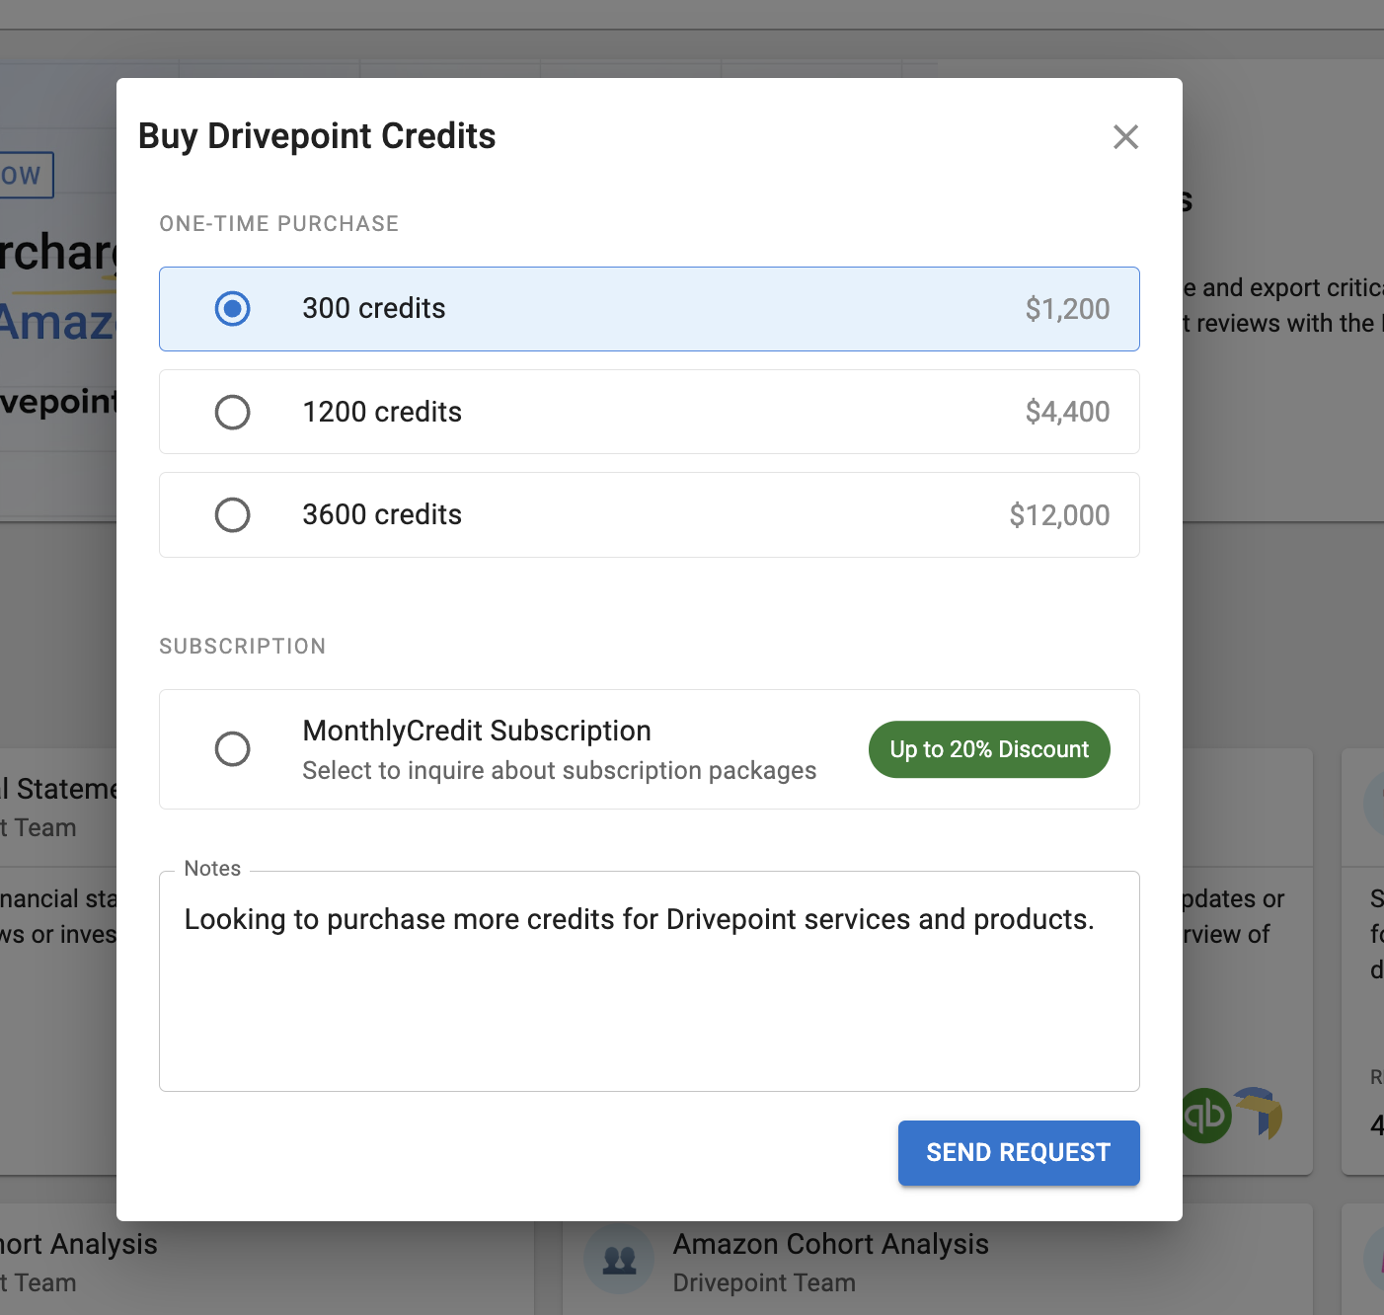Close the Buy Drivepoint Credits dialog

(x=1125, y=137)
